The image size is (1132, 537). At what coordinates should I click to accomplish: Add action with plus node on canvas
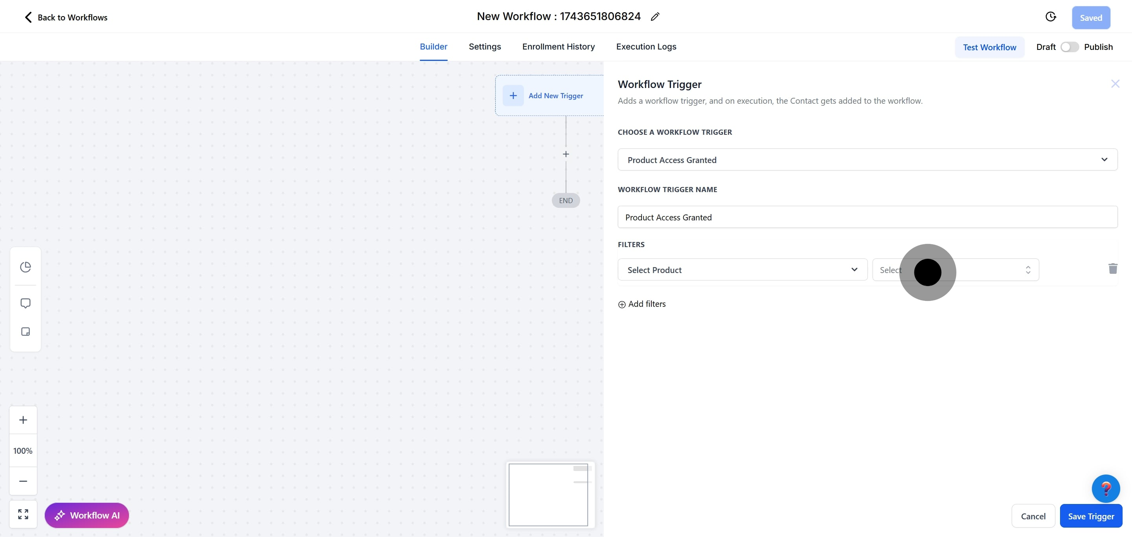[x=566, y=154]
